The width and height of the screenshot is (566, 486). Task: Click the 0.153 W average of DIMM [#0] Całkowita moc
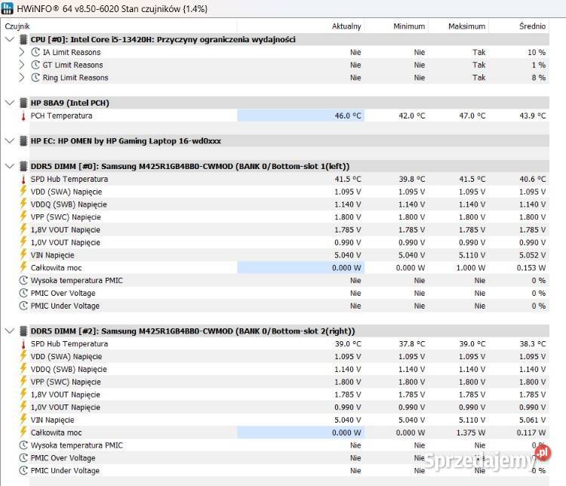[x=531, y=268]
